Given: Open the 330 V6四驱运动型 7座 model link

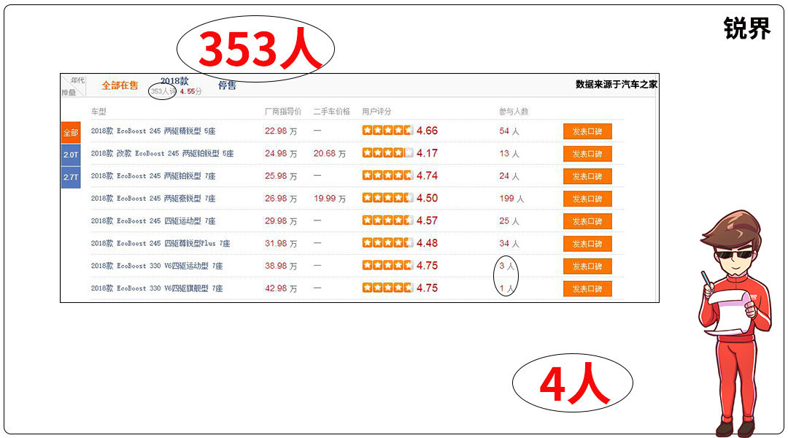Looking at the screenshot, I should click(x=157, y=266).
